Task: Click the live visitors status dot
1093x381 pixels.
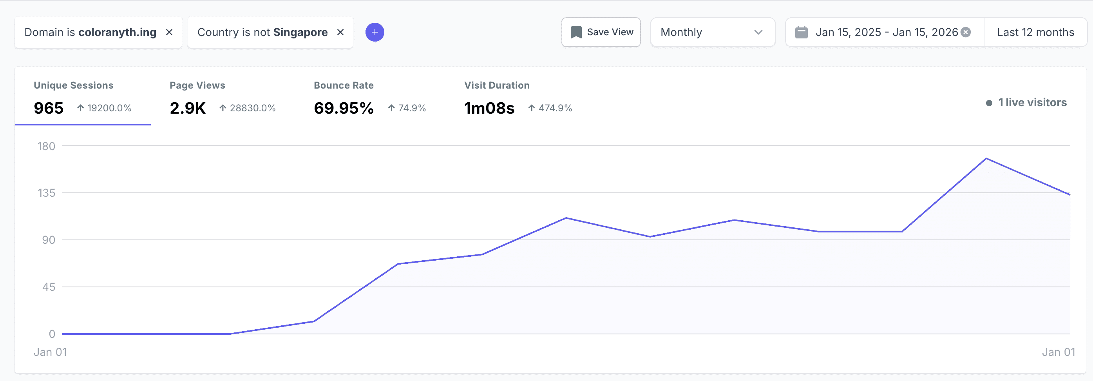Action: (989, 103)
